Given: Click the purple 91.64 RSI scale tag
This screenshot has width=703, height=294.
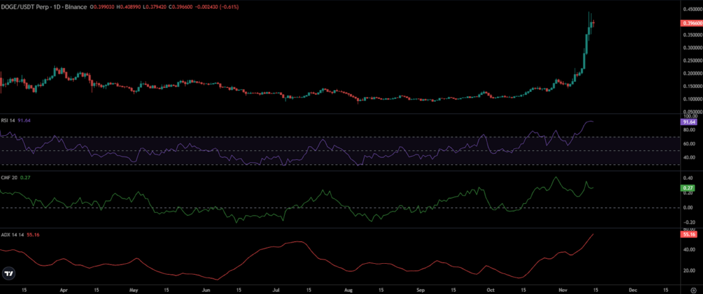Looking at the screenshot, I should (688, 122).
